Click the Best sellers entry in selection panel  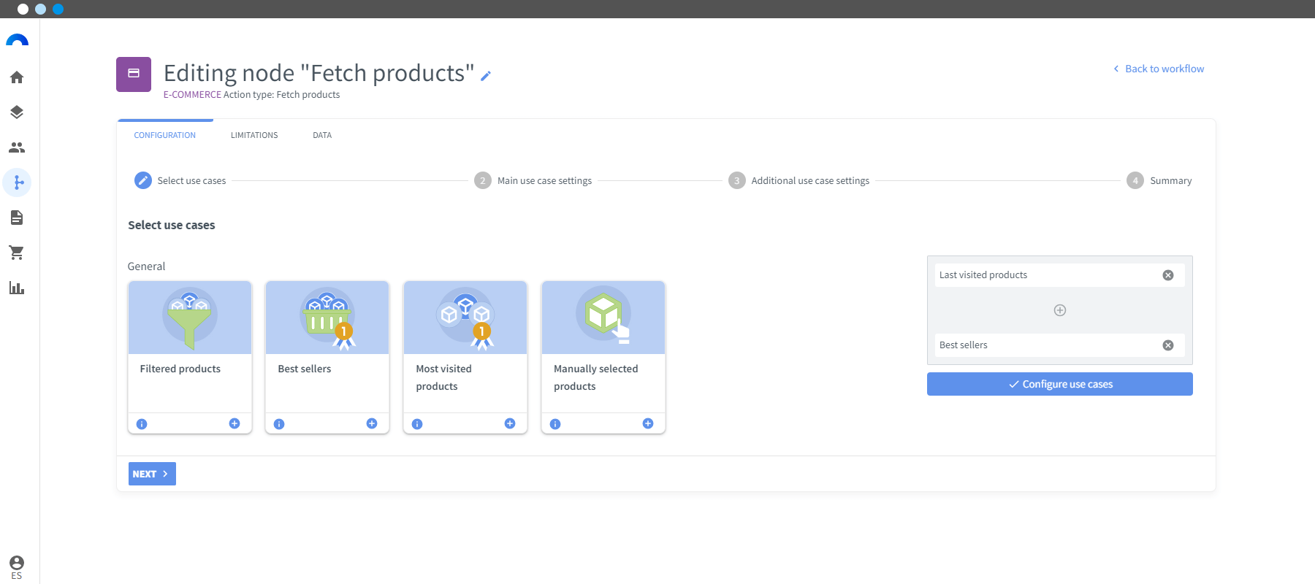[x=1060, y=345]
